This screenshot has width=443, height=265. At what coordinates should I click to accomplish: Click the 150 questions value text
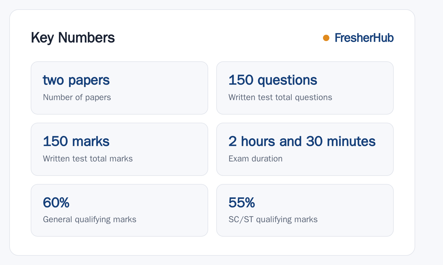(x=273, y=80)
